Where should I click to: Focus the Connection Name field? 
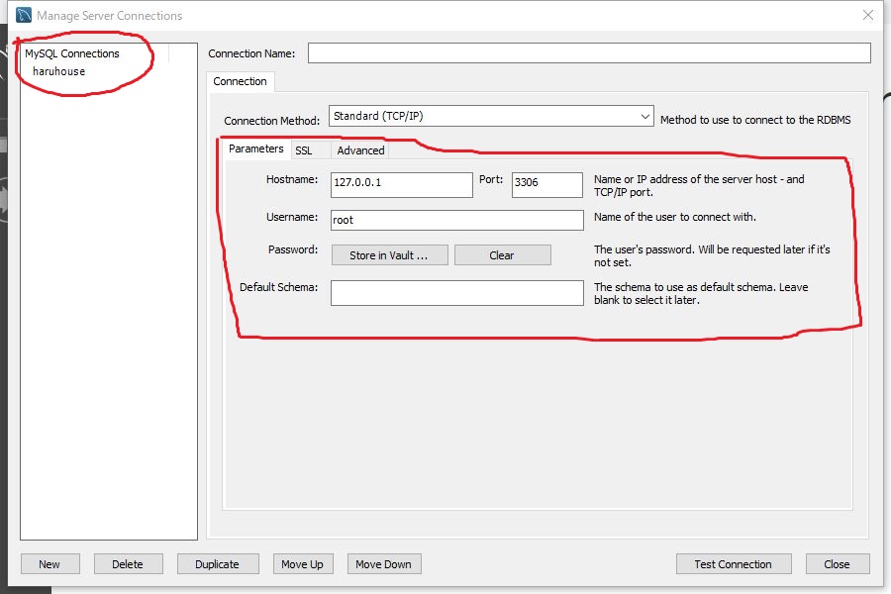[x=589, y=53]
